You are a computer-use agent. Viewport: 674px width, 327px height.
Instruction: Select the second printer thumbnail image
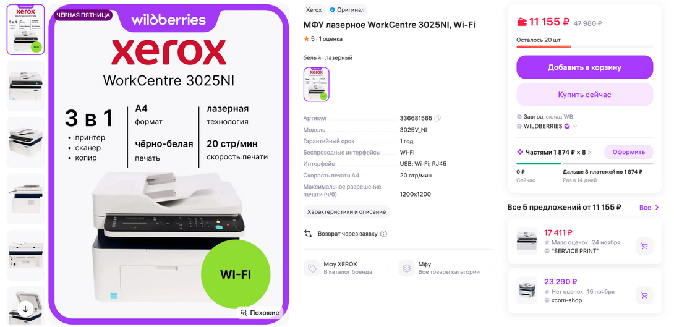point(26,86)
